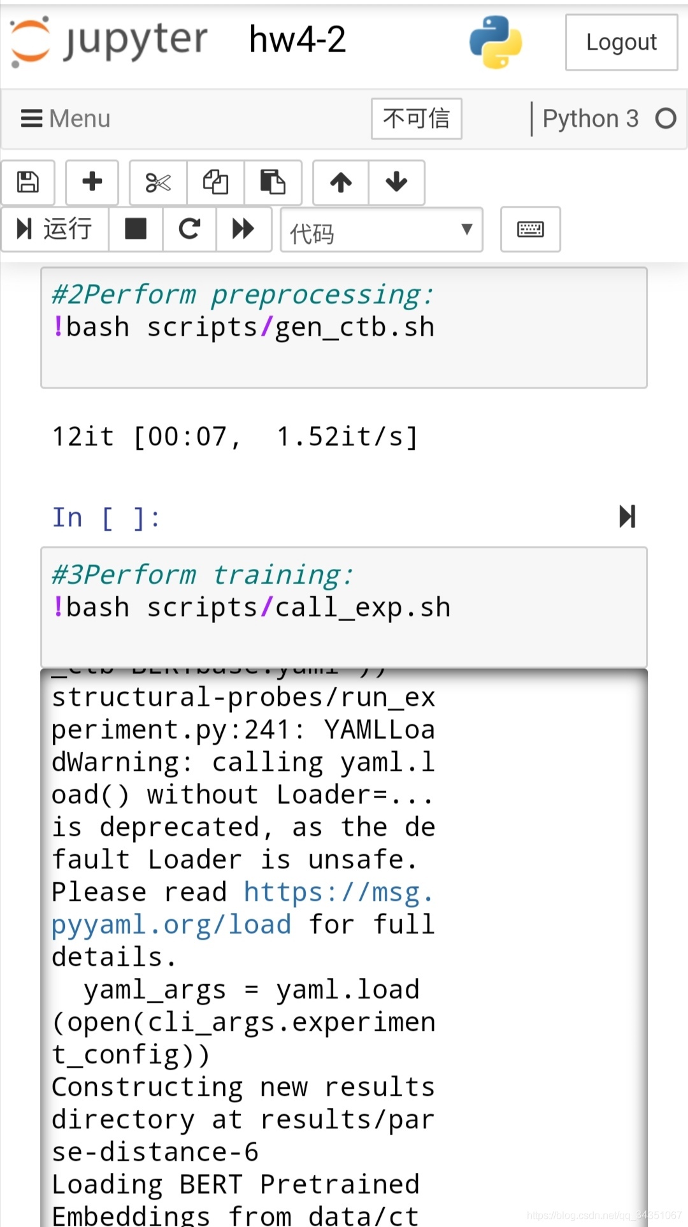Open the 代码 cell type dropdown
Image resolution: width=688 pixels, height=1227 pixels.
coord(382,230)
